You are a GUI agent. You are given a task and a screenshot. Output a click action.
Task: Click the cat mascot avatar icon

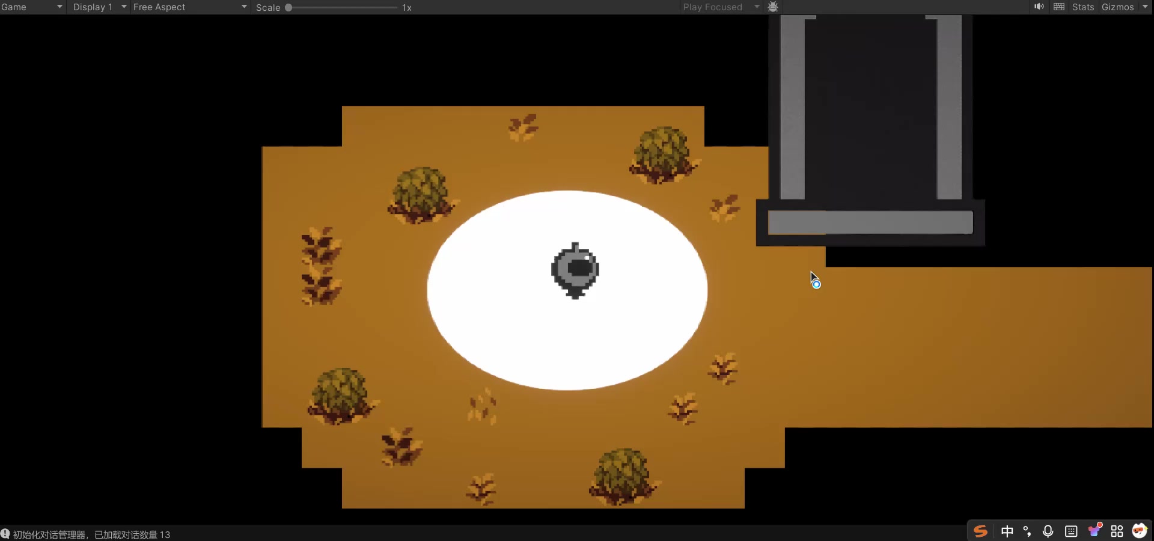1139,530
